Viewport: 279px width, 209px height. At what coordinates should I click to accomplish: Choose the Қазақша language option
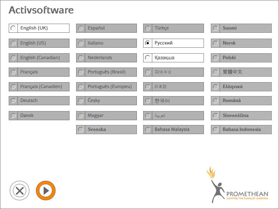pyautogui.click(x=173, y=58)
